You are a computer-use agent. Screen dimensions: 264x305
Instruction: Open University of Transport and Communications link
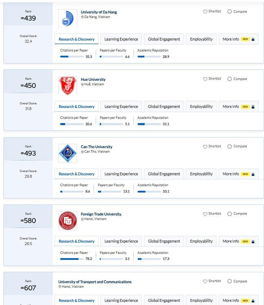[95, 282]
